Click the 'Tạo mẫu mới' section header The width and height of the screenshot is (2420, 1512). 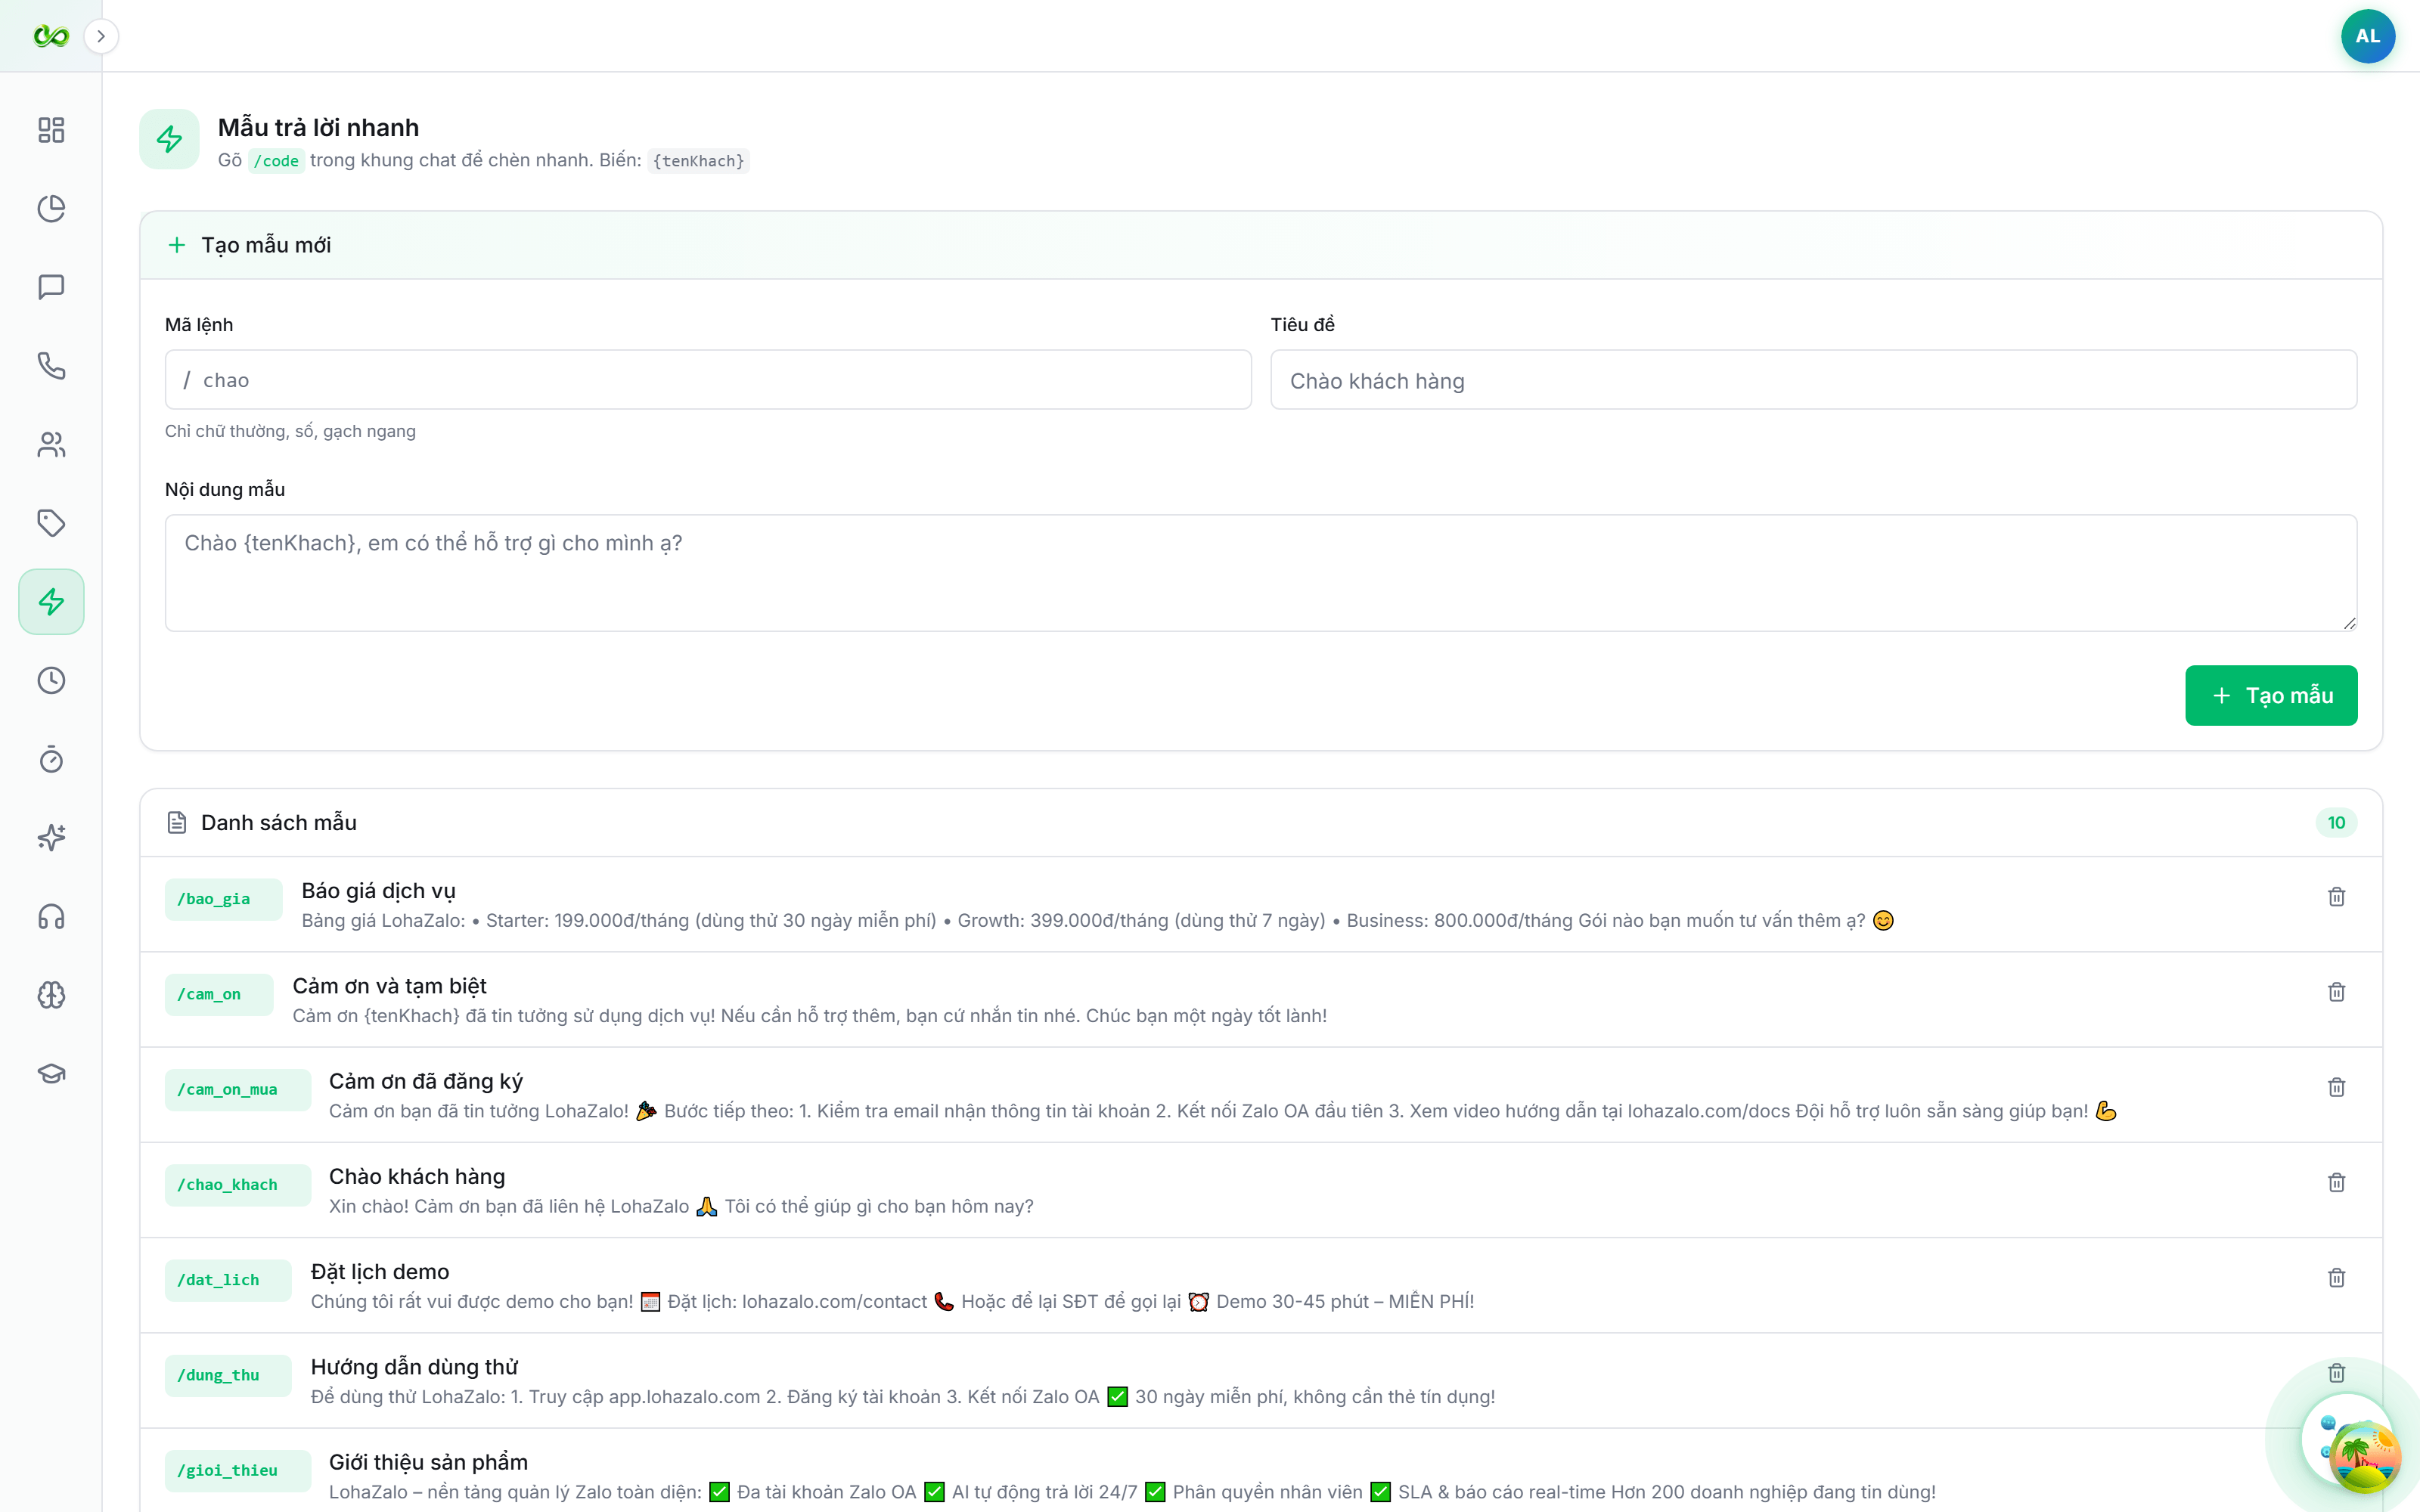tap(266, 245)
